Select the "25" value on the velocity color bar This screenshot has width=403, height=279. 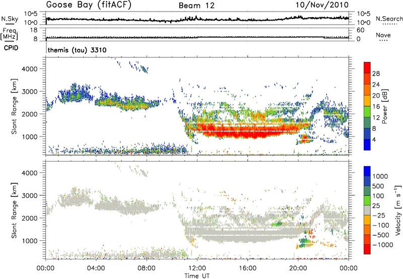[376, 206]
